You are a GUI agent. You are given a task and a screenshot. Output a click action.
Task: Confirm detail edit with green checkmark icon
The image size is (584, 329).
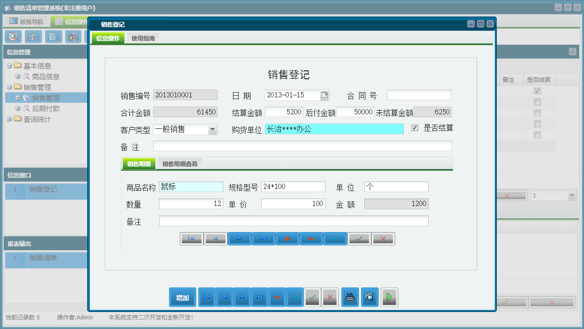coord(359,238)
